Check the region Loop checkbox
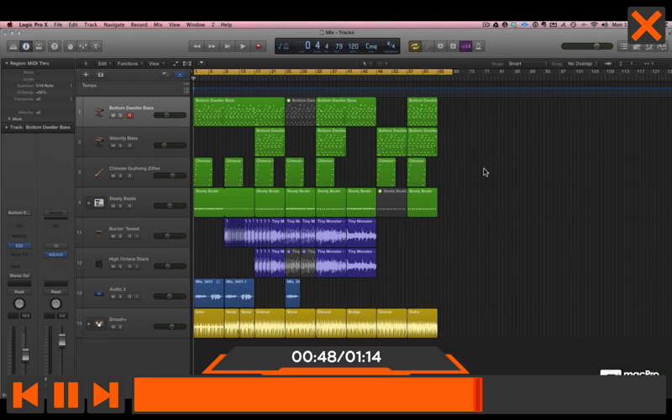Viewport: 672px width, 420px height. click(38, 79)
